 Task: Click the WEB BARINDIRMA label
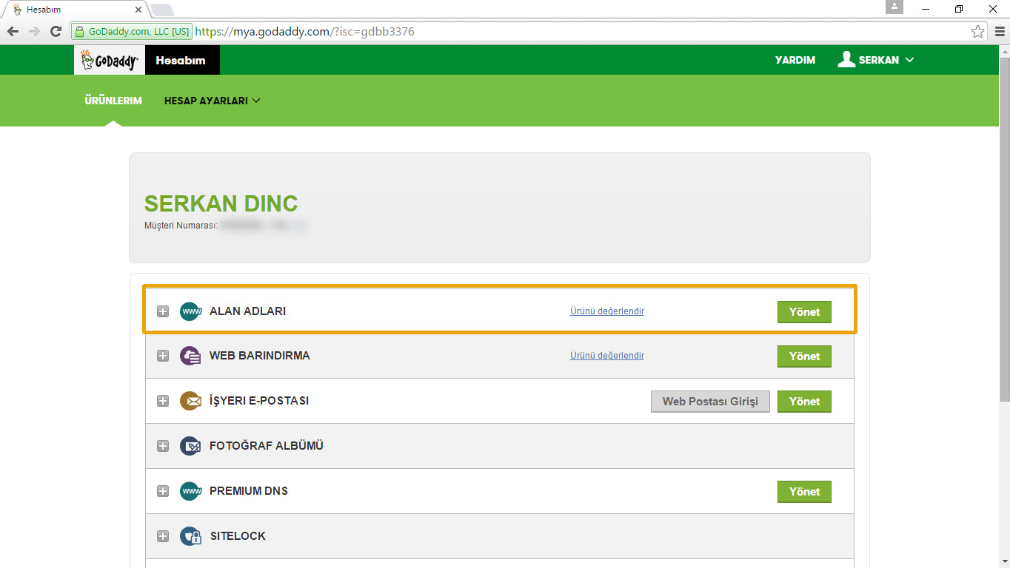(260, 356)
